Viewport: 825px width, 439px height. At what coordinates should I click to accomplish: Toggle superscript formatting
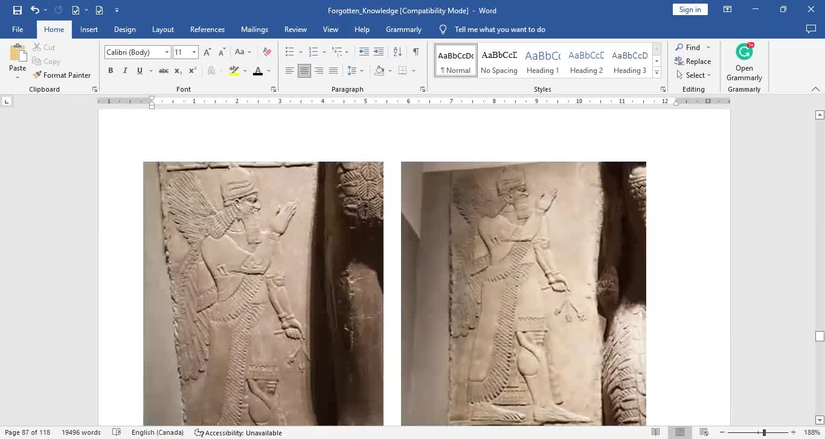point(193,71)
